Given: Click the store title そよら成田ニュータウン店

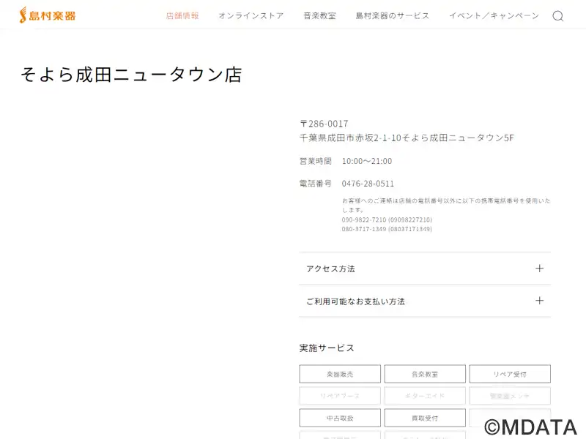Looking at the screenshot, I should (x=131, y=75).
